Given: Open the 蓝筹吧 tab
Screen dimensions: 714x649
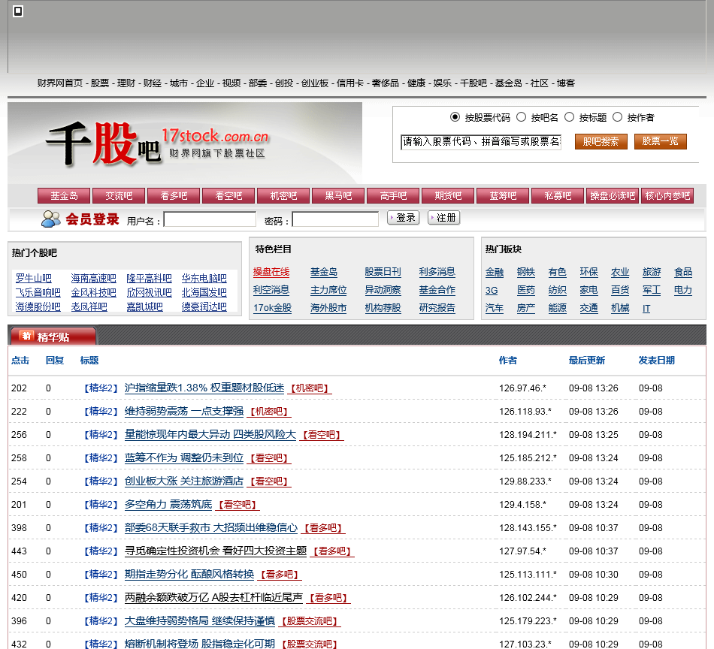Looking at the screenshot, I should point(503,196).
